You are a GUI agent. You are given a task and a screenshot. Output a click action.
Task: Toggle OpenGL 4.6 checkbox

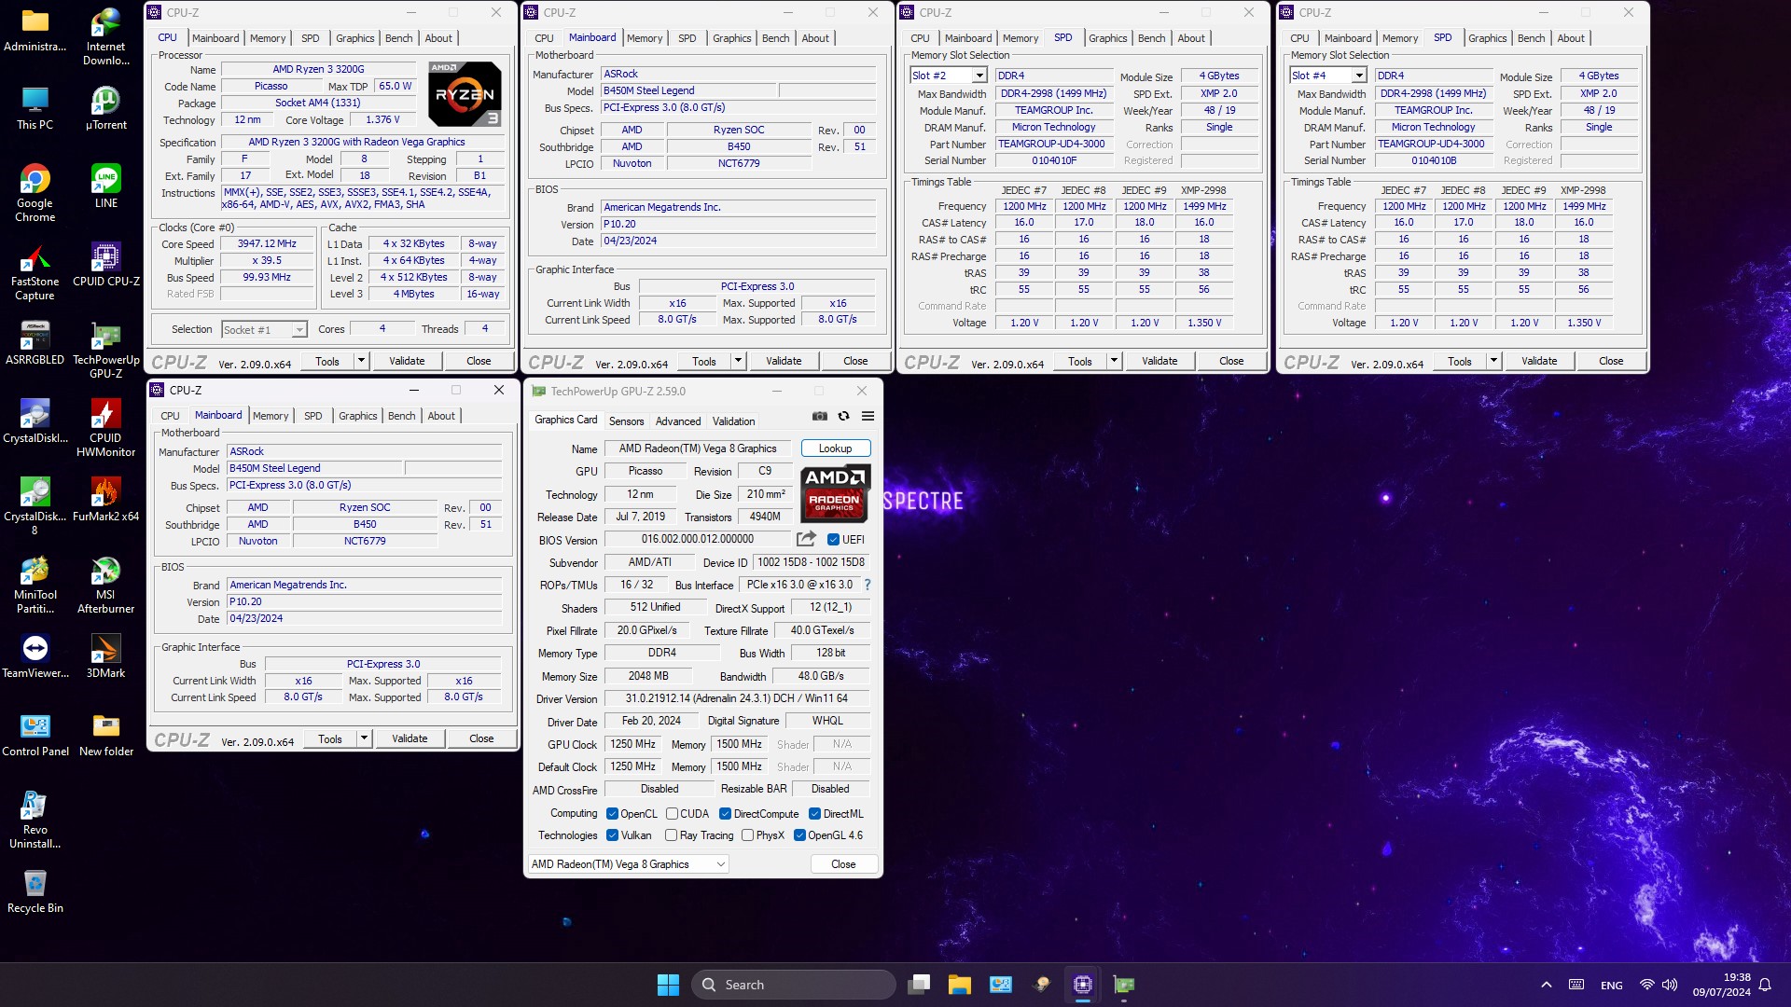[799, 835]
